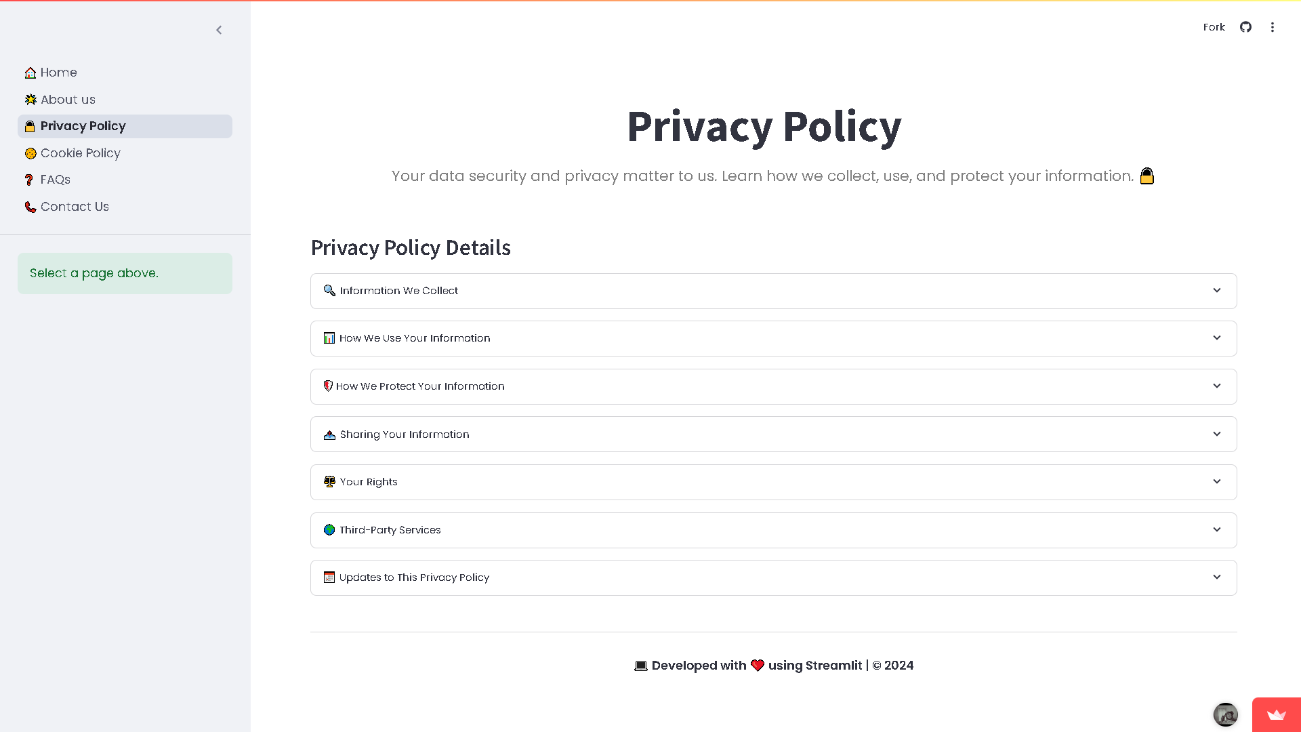Screen dimensions: 1301x732
Task: Collapse the sidebar with the arrow icon
Action: 219,30
